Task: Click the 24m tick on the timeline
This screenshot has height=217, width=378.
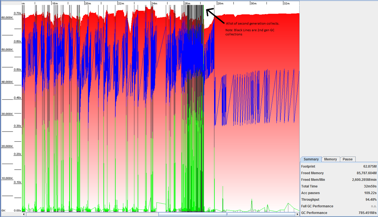Action: click(154, 3)
